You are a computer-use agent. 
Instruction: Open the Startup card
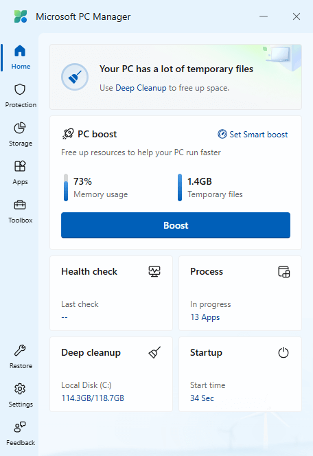(240, 374)
